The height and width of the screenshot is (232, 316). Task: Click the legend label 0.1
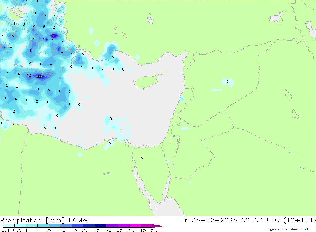click(x=5, y=230)
